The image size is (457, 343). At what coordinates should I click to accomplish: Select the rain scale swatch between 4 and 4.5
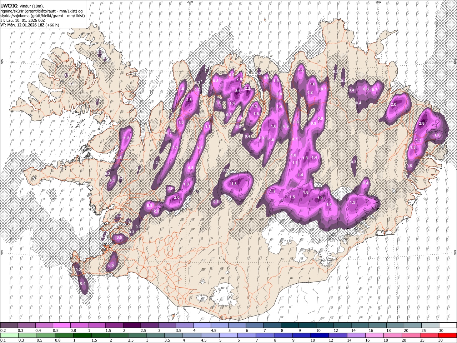coord(192,335)
